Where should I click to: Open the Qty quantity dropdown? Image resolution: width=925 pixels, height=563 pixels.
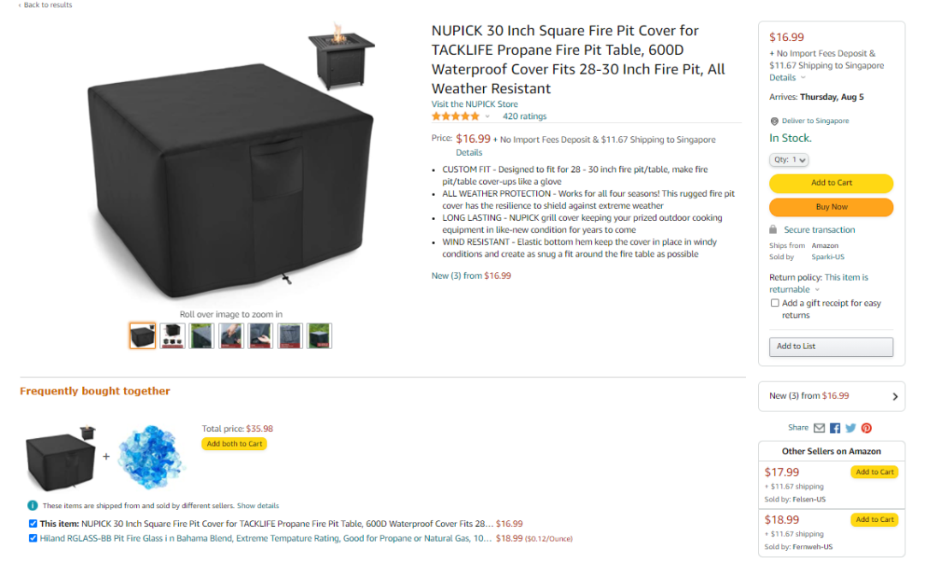click(789, 160)
